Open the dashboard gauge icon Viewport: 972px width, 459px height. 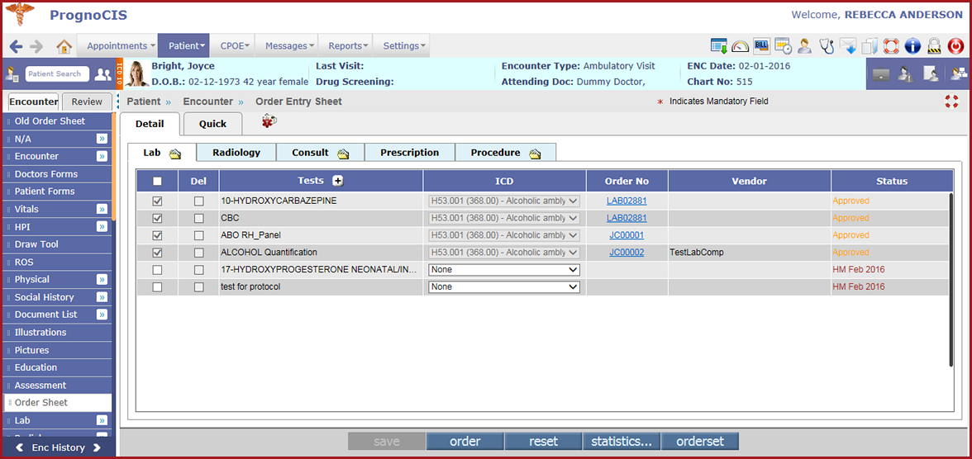pos(741,46)
